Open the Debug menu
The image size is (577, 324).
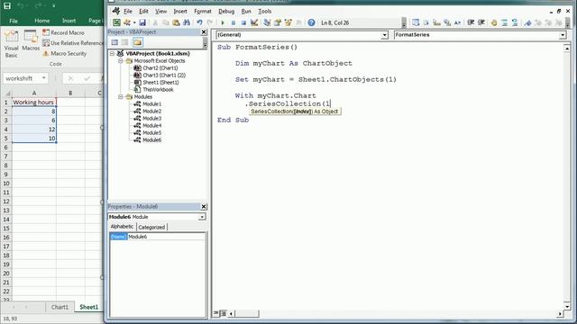pos(226,12)
